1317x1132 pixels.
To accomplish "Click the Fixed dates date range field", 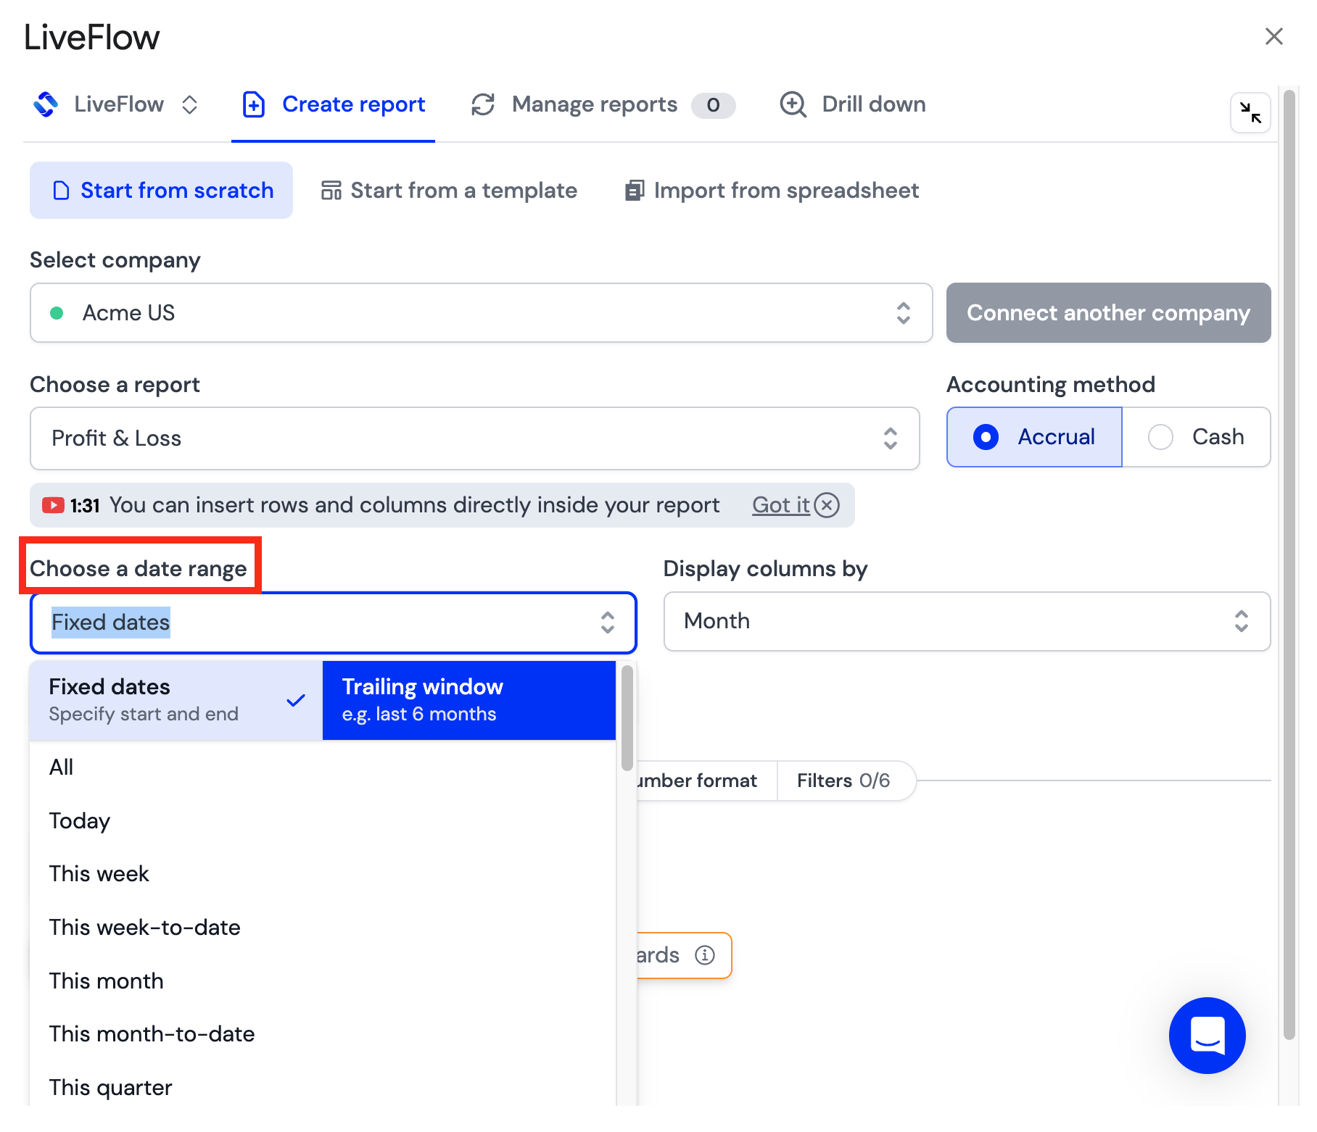I will pyautogui.click(x=334, y=623).
